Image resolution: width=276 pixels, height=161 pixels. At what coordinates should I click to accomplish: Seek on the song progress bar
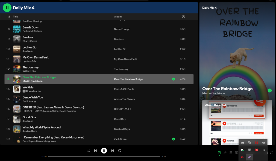pyautogui.click(x=104, y=156)
